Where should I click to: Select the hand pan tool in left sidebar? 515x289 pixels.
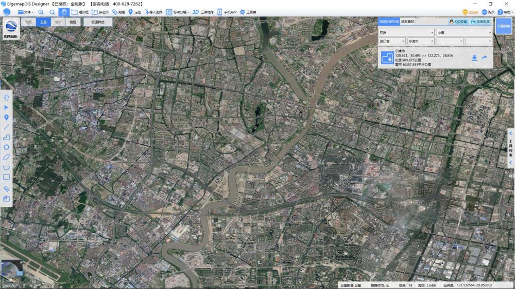6,98
